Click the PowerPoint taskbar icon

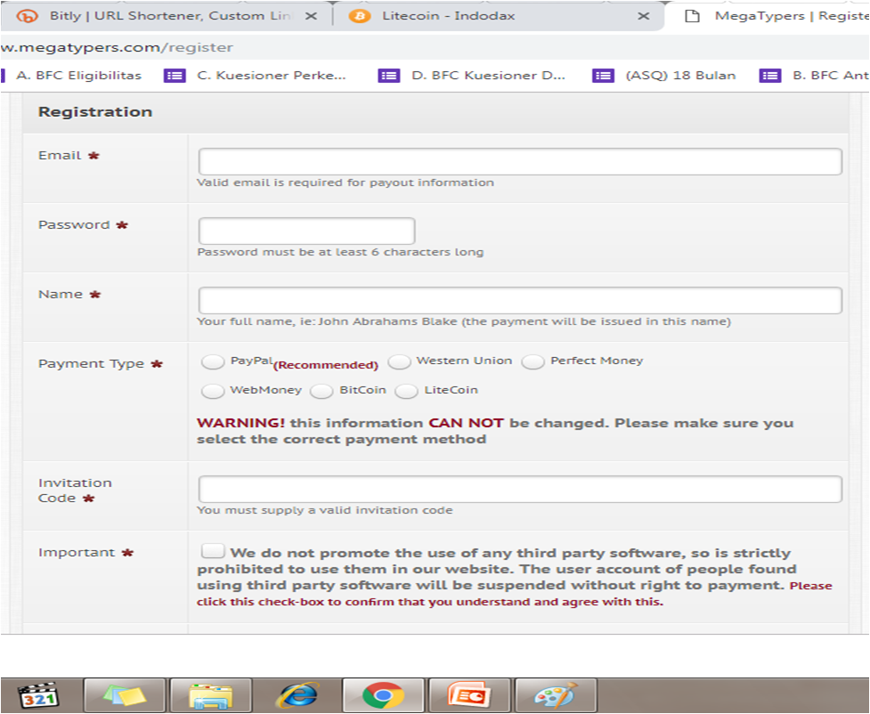[x=468, y=695]
